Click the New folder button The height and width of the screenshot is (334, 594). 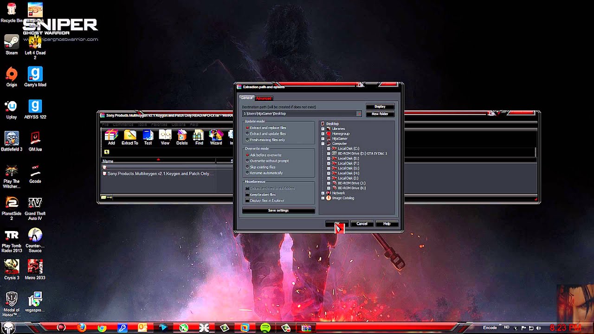(380, 114)
